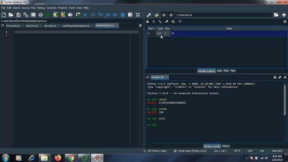The height and width of the screenshot is (162, 288).
Task: Go forward to next directory
Action: coord(171,15)
